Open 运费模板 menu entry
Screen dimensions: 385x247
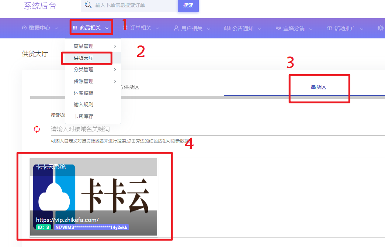[84, 93]
